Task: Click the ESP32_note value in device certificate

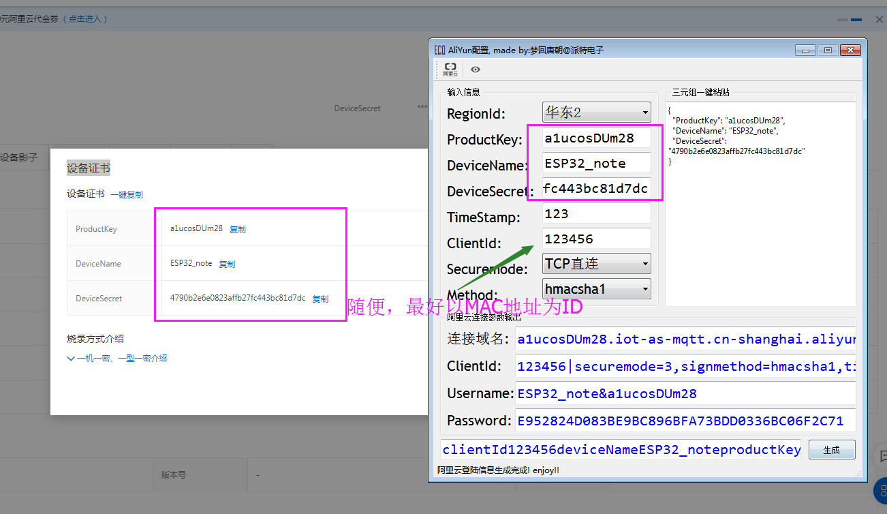Action: click(x=191, y=263)
